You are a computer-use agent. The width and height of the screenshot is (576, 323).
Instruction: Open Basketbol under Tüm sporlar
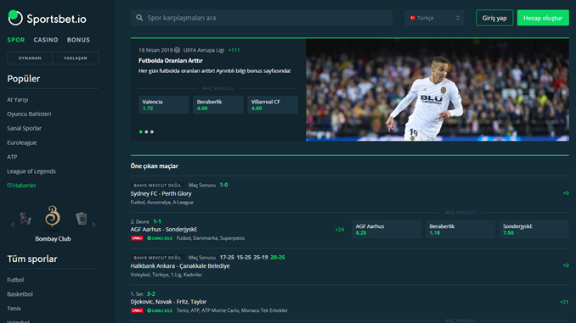[20, 294]
